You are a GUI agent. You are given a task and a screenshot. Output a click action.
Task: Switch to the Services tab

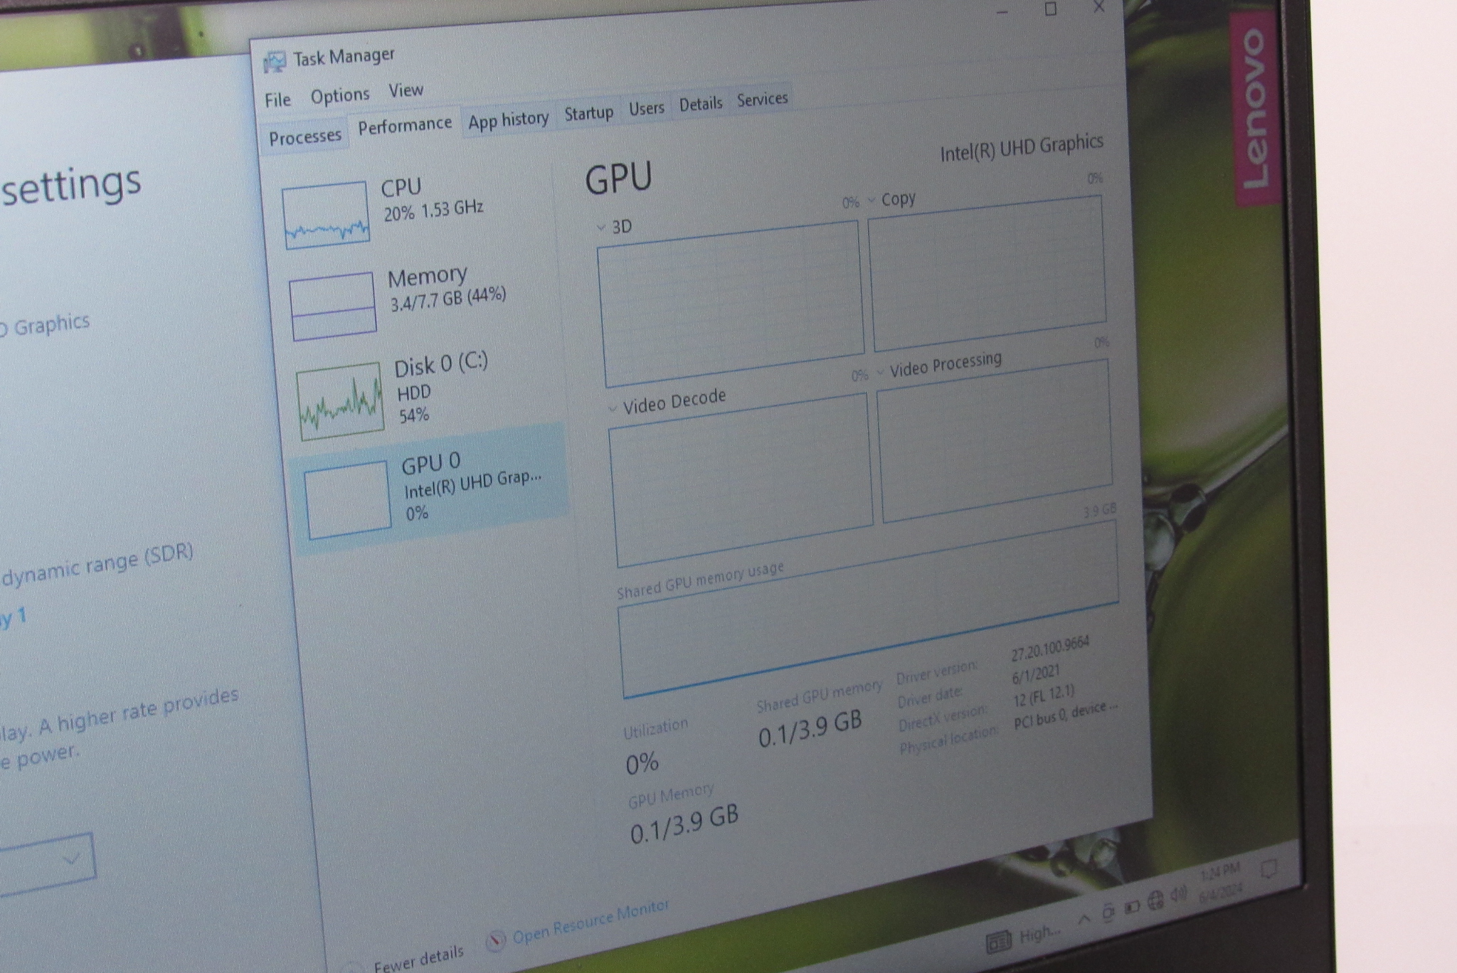tap(762, 99)
